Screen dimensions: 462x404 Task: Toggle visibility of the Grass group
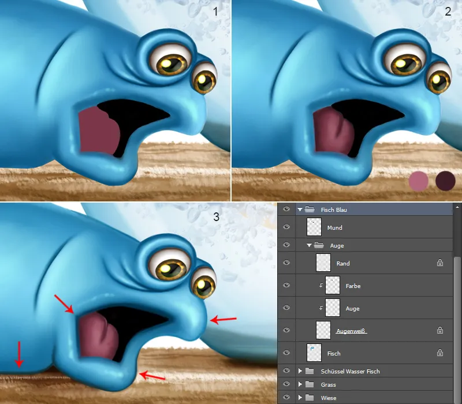pyautogui.click(x=286, y=384)
